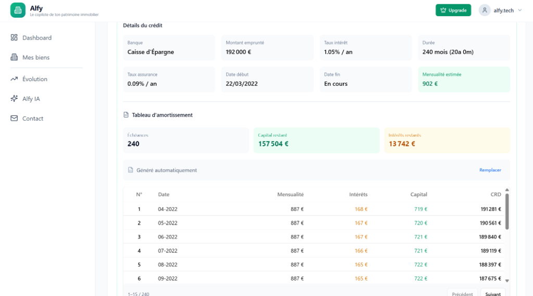The width and height of the screenshot is (533, 296).
Task: Select row date 05-2022
Action: pyautogui.click(x=168, y=223)
